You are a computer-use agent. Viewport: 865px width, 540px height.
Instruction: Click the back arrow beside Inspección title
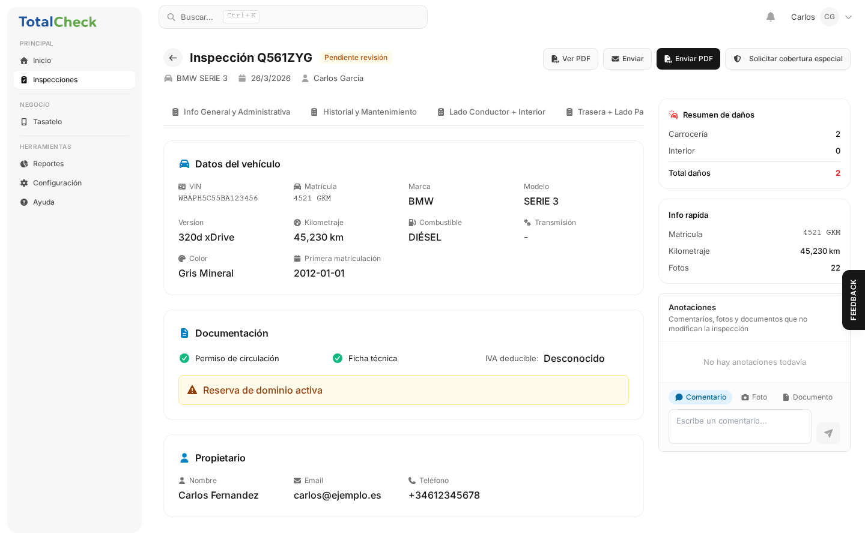click(173, 58)
